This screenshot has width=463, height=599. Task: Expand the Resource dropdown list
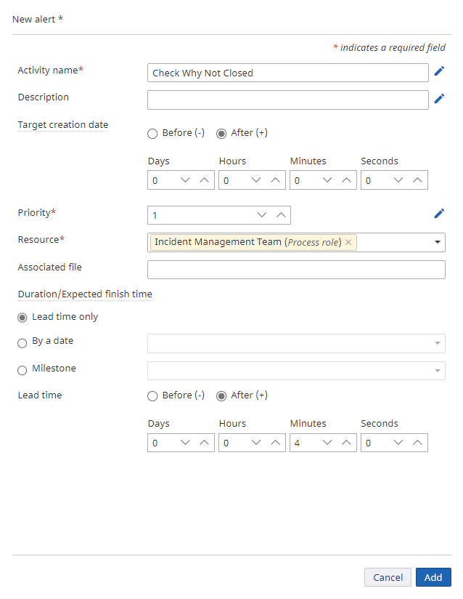[438, 241]
